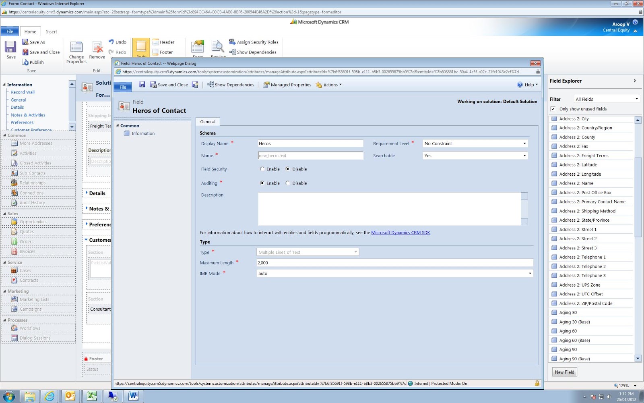644x403 pixels.
Task: Click Save and Close icon in dialog toolbar
Action: pyautogui.click(x=153, y=85)
